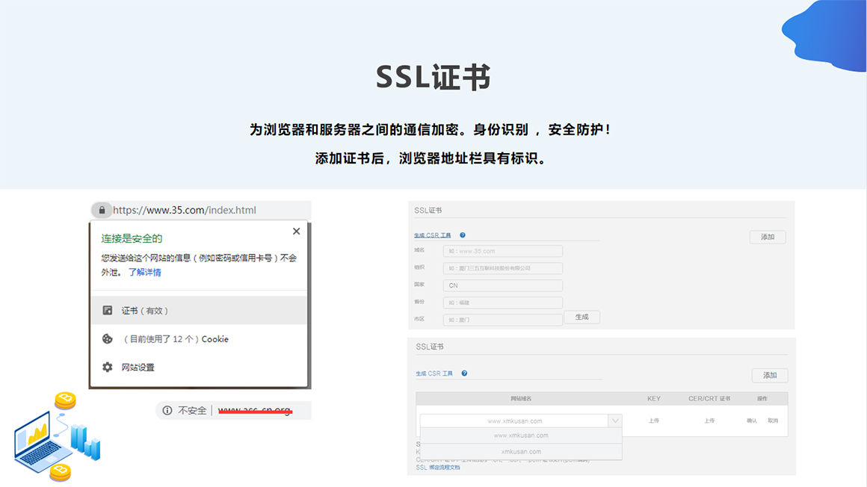Viewport: 867px width, 487px height.
Task: Click the 域名 input field
Action: coord(502,252)
